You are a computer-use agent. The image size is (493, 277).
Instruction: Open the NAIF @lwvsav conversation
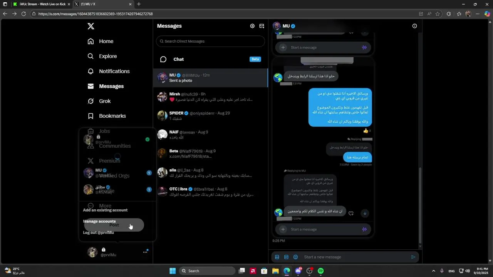tap(210, 135)
